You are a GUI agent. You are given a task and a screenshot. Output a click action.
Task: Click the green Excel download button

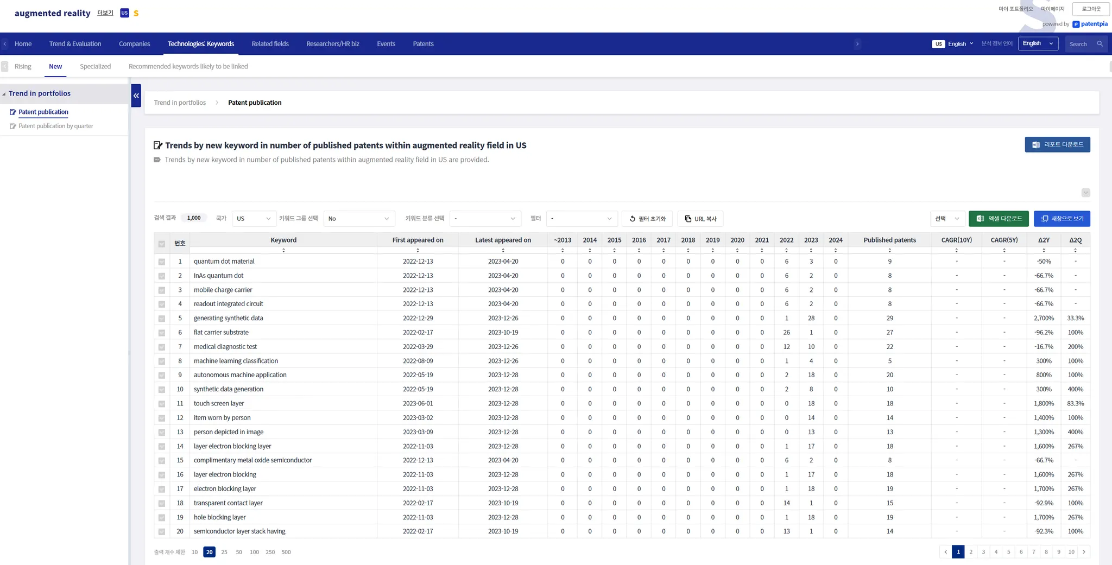[999, 219]
